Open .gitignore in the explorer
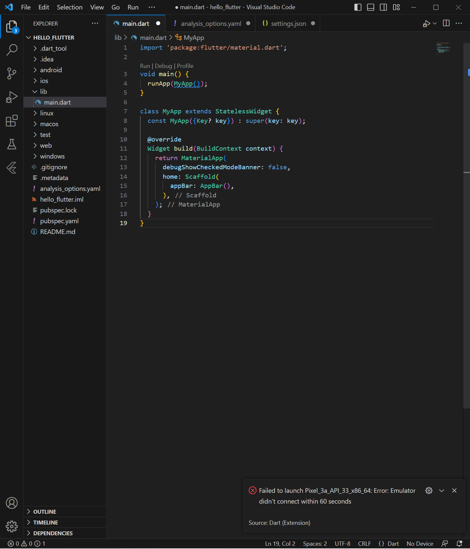 (65, 167)
